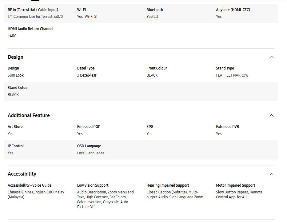
Task: Click the Additional Feature heading
Action: 29,115
